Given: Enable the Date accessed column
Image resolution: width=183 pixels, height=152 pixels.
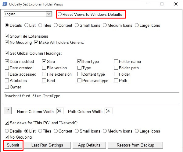Looking at the screenshot, I should tap(7, 74).
